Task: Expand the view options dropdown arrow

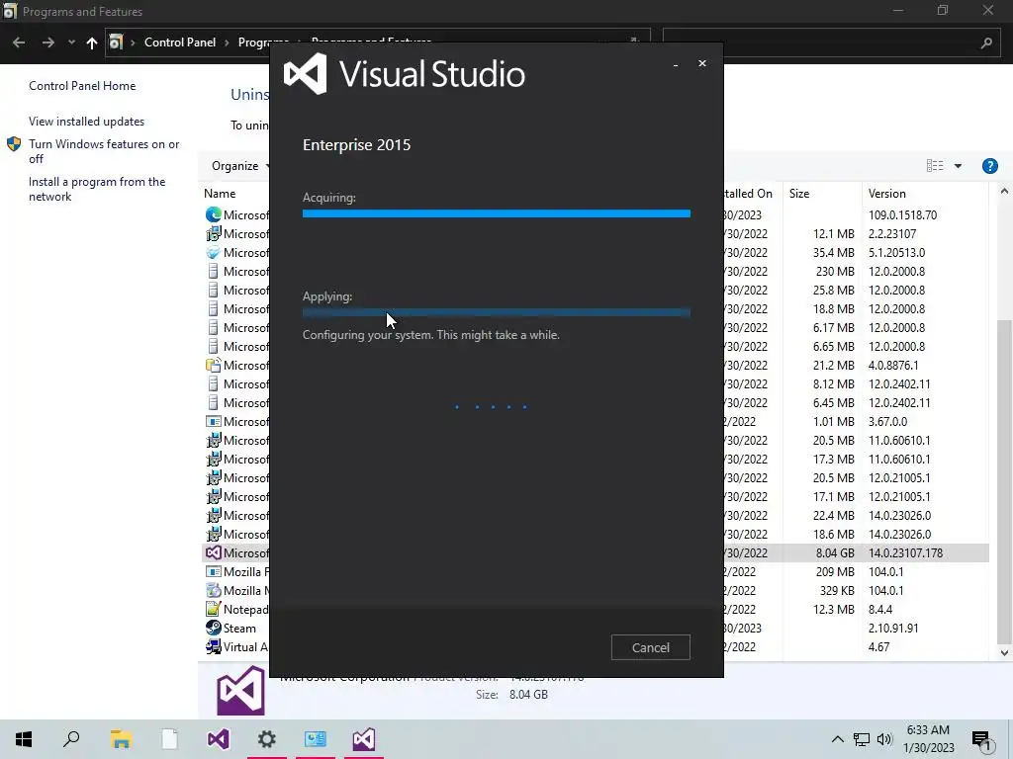Action: (x=958, y=166)
